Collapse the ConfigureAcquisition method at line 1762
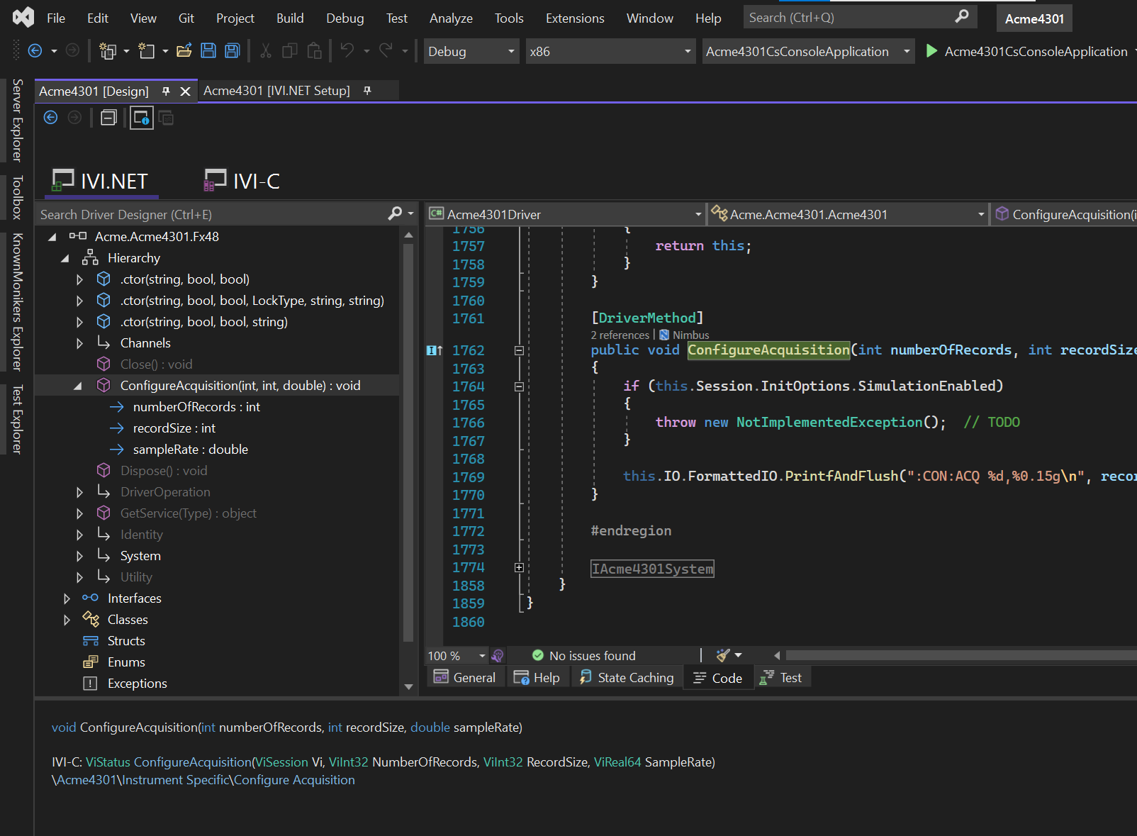The image size is (1137, 836). [519, 350]
